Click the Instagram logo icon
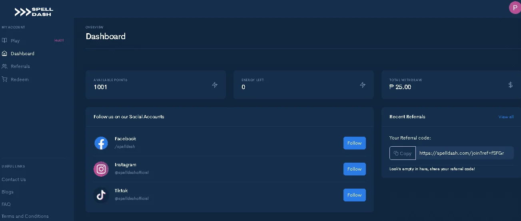This screenshot has height=221, width=521. click(x=101, y=169)
